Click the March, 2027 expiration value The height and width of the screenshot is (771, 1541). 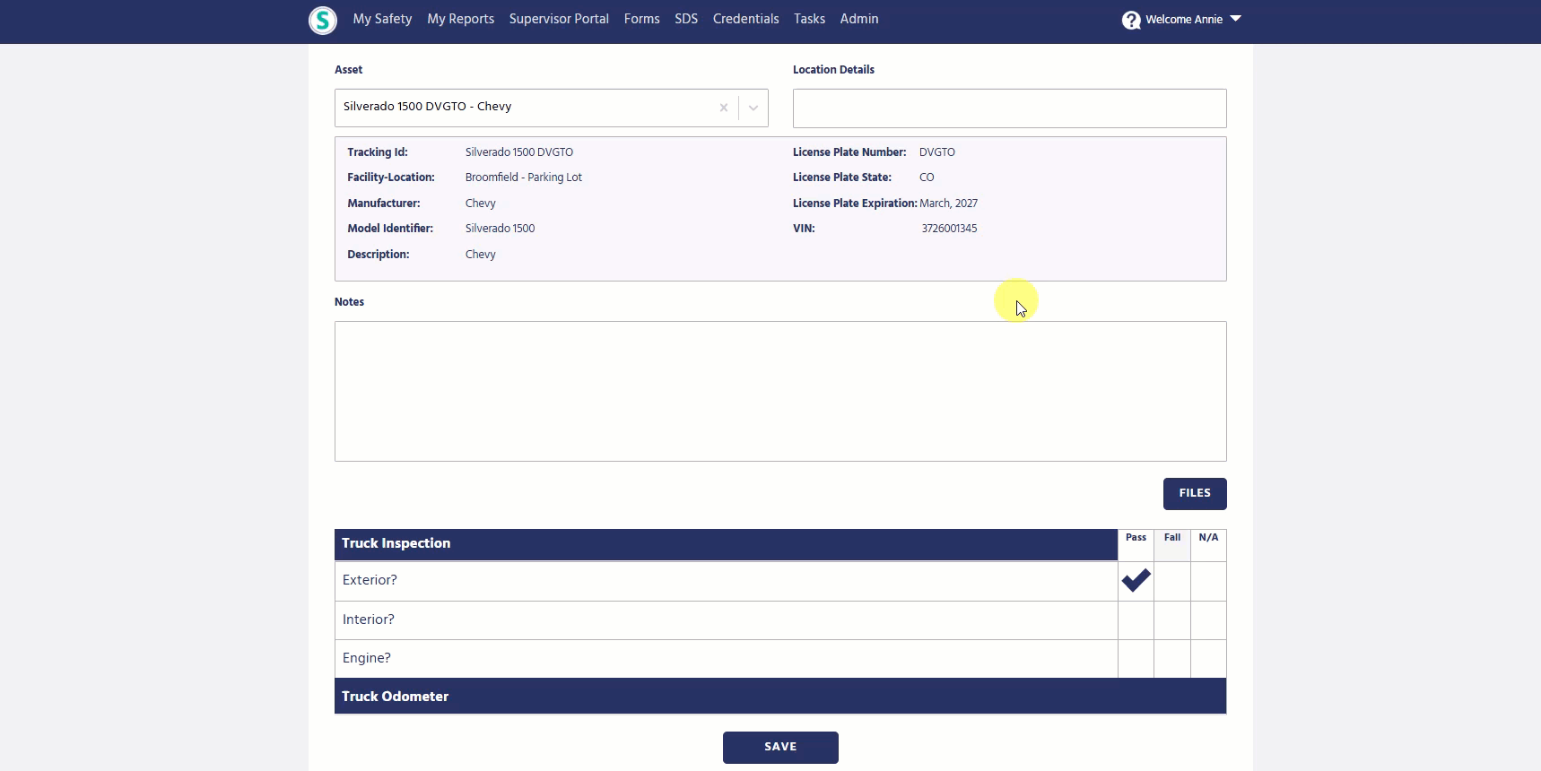point(948,204)
